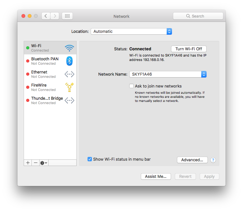Click Assist Me button

(x=156, y=177)
